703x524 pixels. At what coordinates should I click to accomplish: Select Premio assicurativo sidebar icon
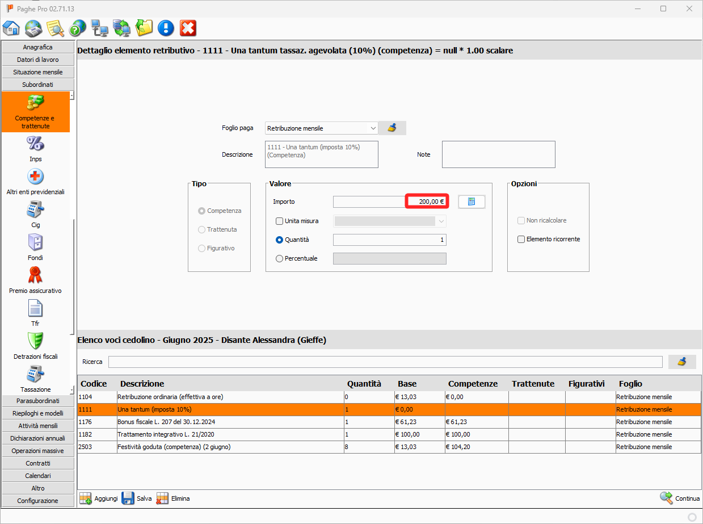point(36,275)
